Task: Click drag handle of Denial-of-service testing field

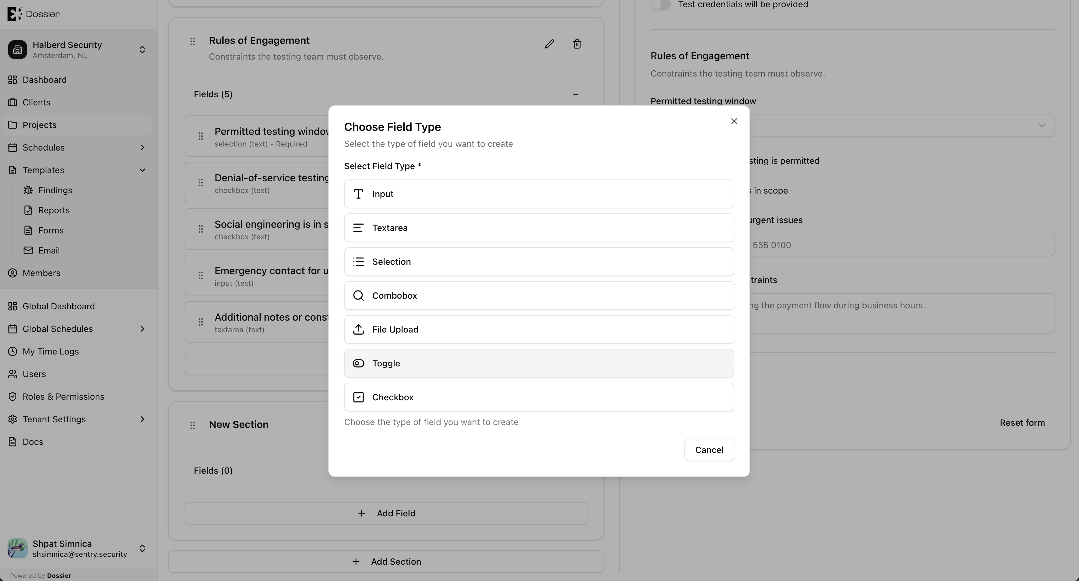Action: [x=201, y=183]
